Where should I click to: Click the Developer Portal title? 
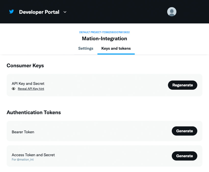tap(39, 12)
